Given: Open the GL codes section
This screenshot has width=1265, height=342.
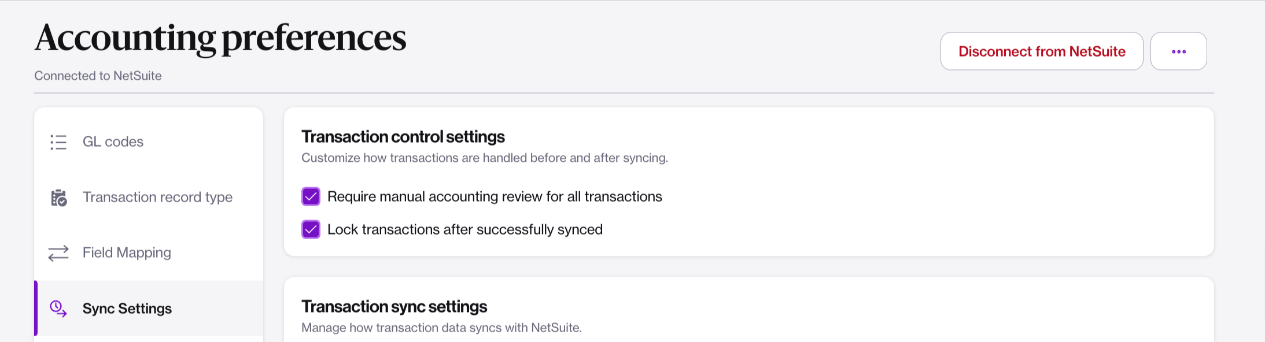Looking at the screenshot, I should tap(113, 142).
